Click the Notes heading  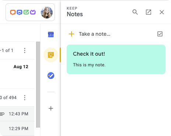coord(75,14)
